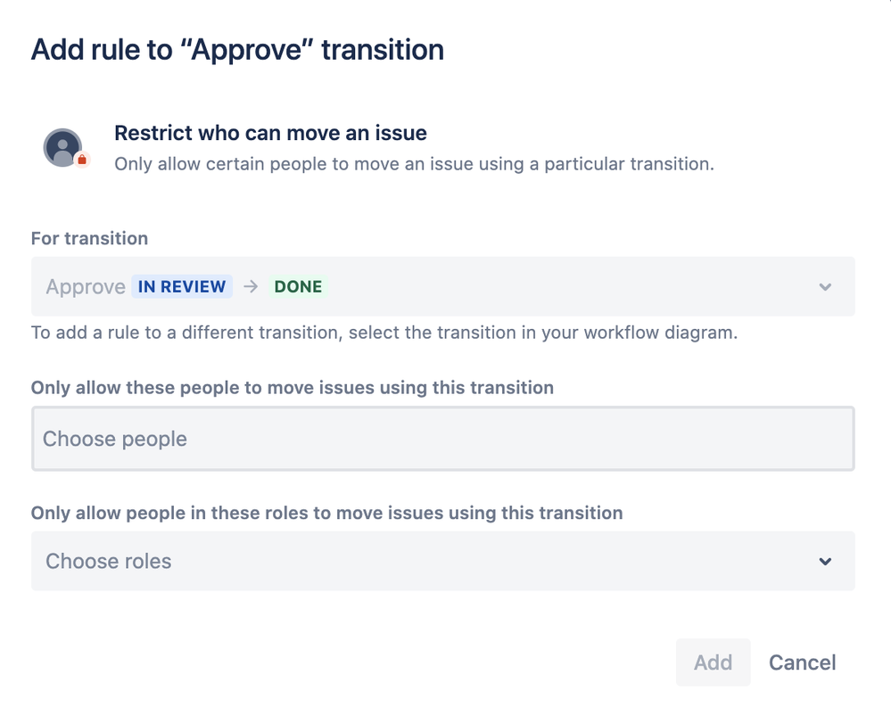
Task: Click the Add rule dialog title
Action: point(238,50)
